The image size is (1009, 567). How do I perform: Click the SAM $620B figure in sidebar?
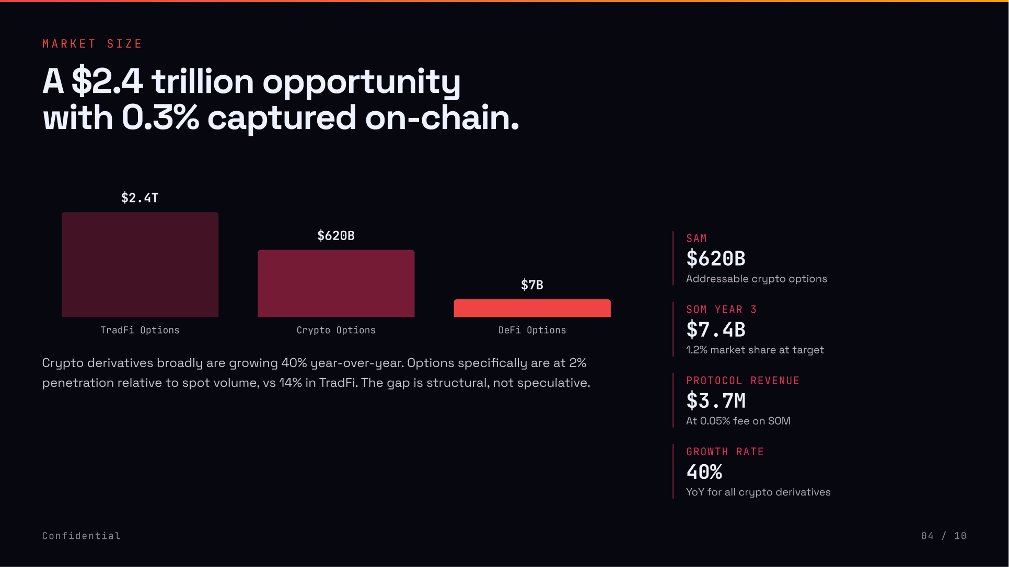coord(716,258)
